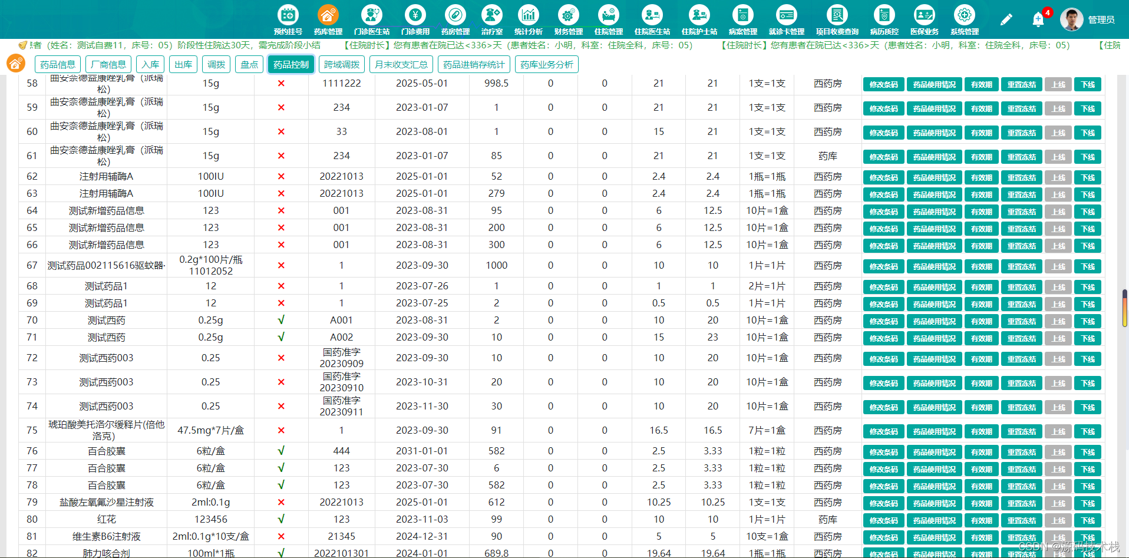Open the 门诊费用 yen icon
The image size is (1129, 558).
pyautogui.click(x=415, y=15)
